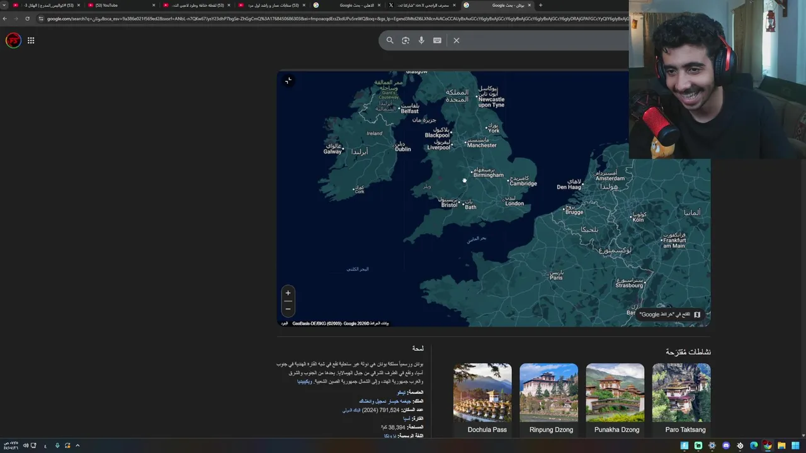Clear the search box with X icon
The width and height of the screenshot is (806, 453).
point(457,40)
